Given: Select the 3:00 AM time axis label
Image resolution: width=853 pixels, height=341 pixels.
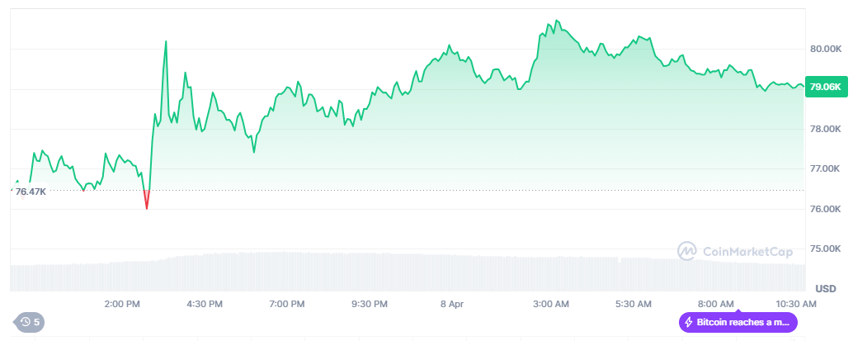Looking at the screenshot, I should [x=551, y=304].
